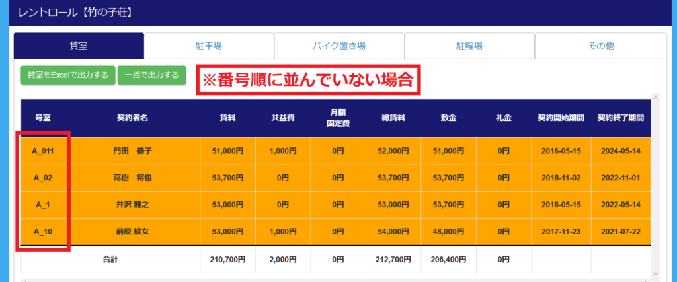Click the 賃料 column header
The width and height of the screenshot is (677, 282).
point(227,118)
